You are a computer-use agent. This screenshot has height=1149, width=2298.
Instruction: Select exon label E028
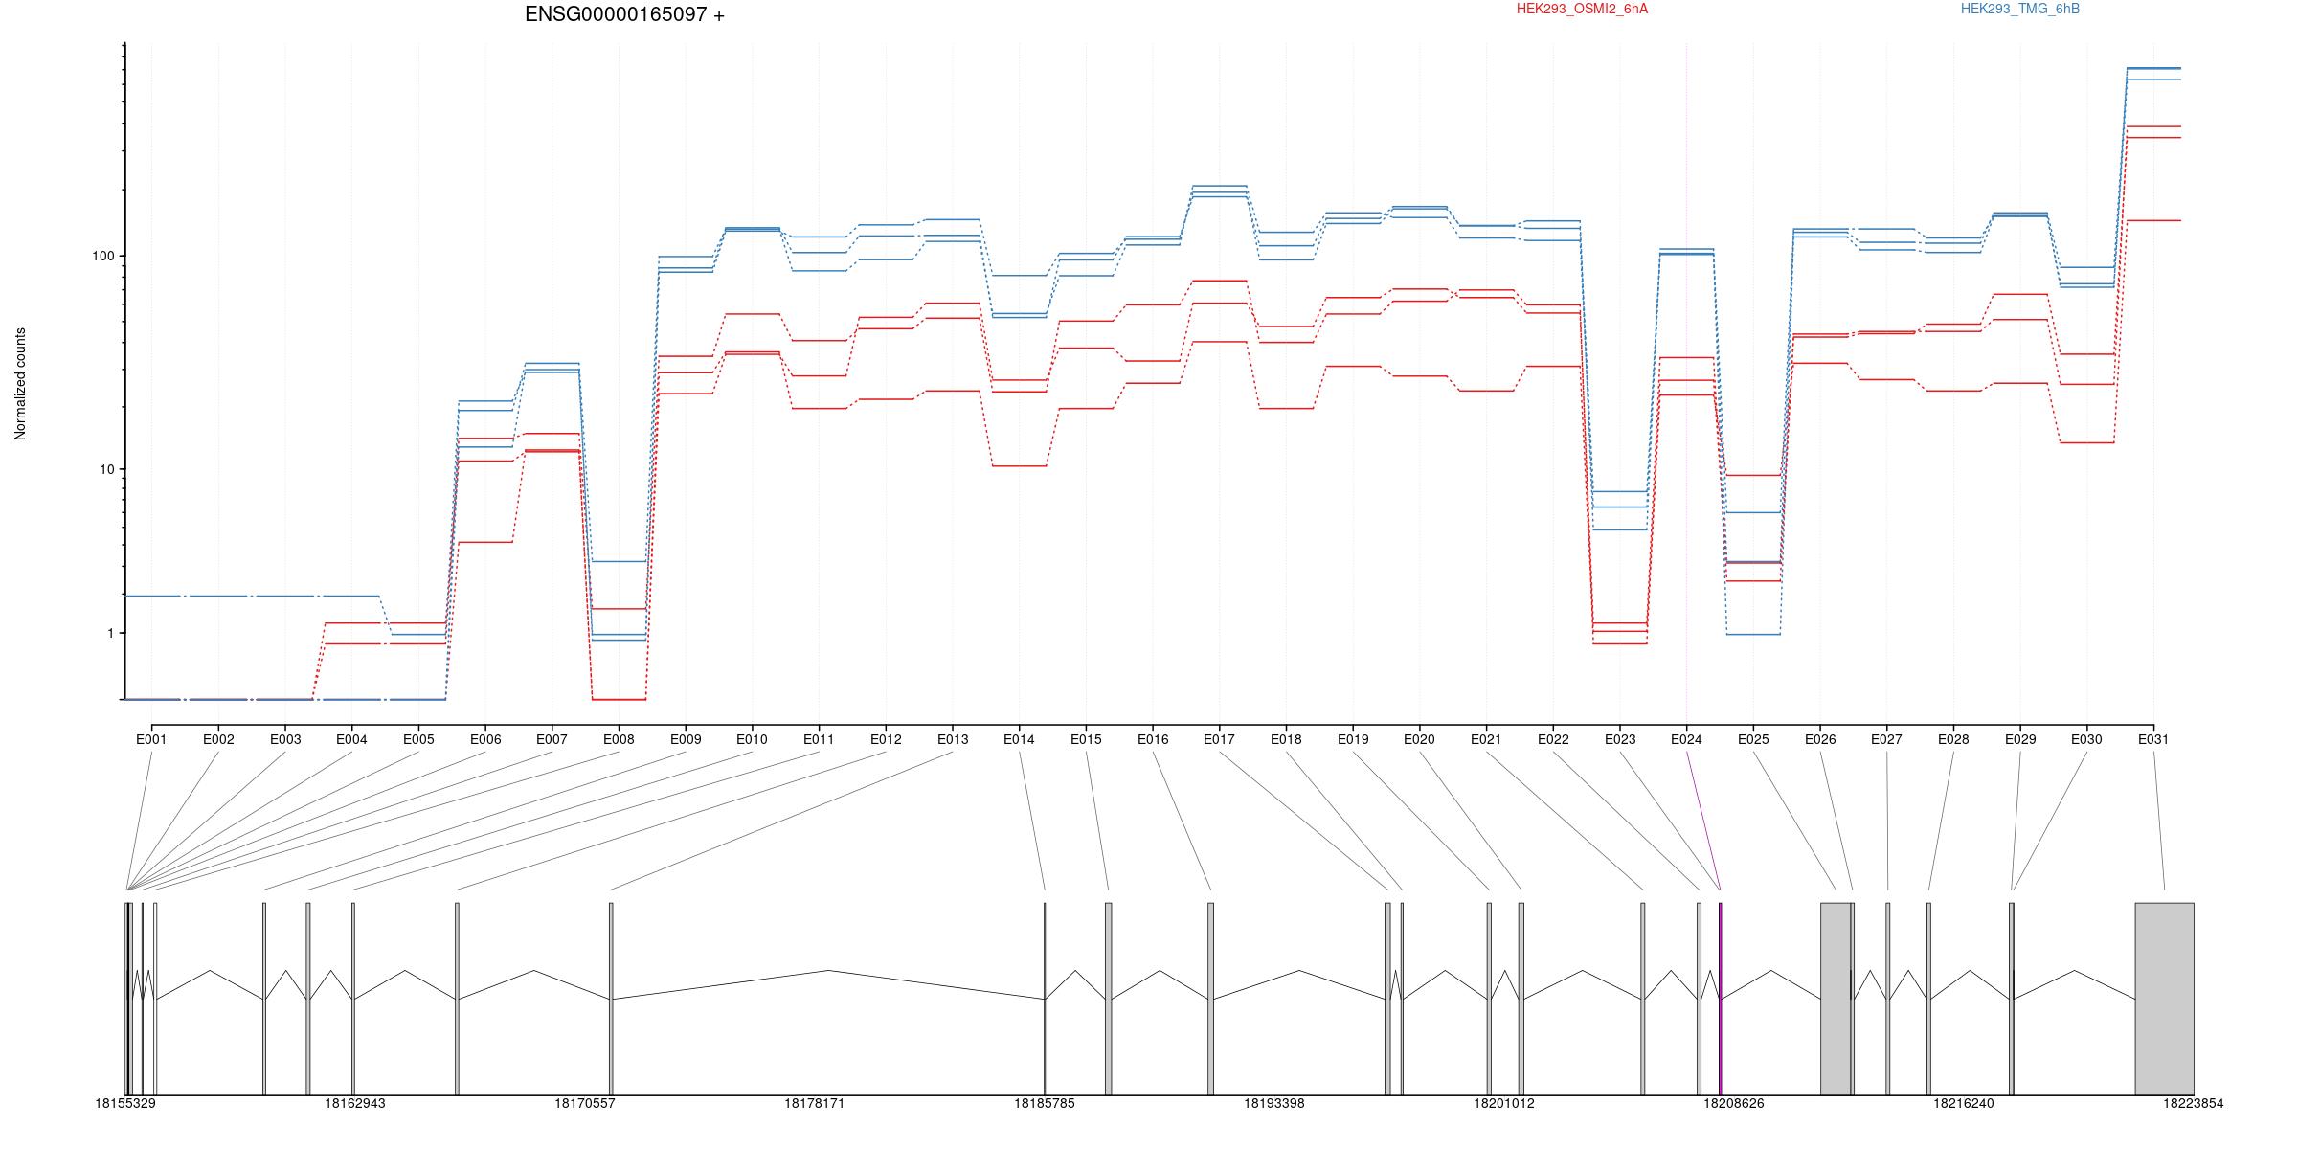coord(1953,739)
